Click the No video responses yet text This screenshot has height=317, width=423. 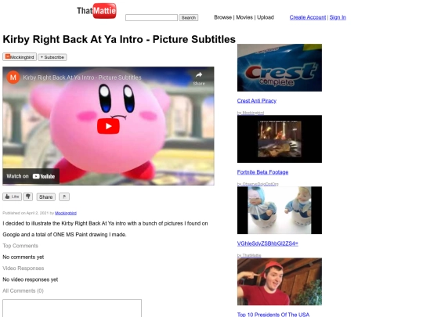click(31, 279)
